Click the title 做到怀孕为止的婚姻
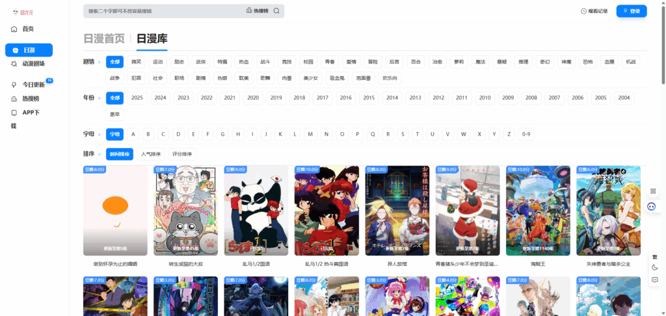 coord(115,264)
